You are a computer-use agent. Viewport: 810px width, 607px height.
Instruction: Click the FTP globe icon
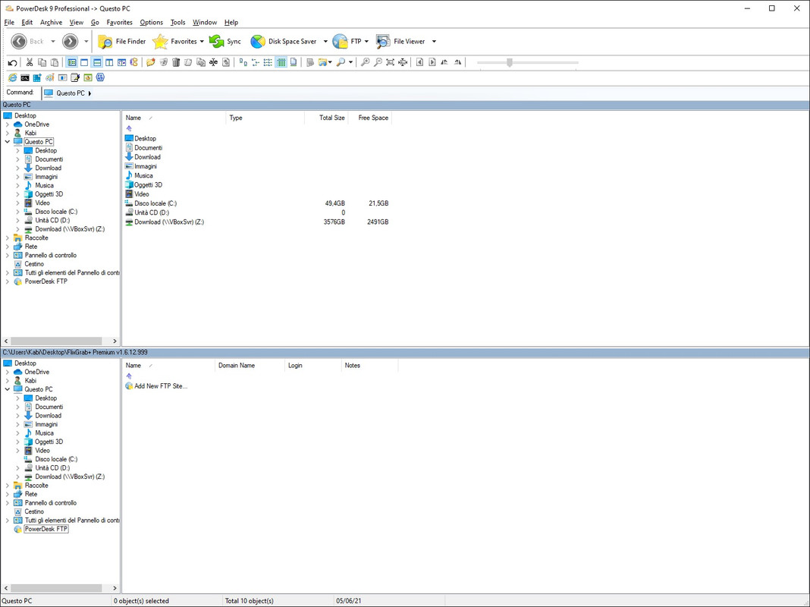coord(341,41)
